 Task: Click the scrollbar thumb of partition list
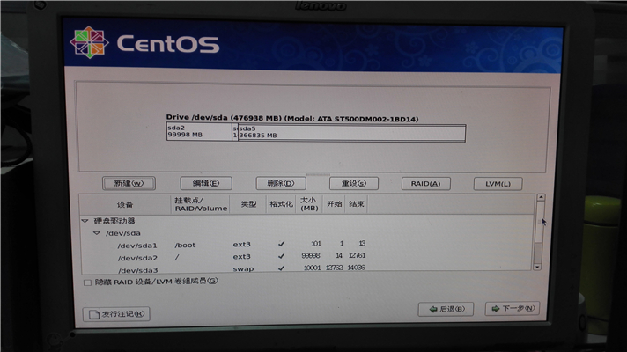tap(540, 222)
